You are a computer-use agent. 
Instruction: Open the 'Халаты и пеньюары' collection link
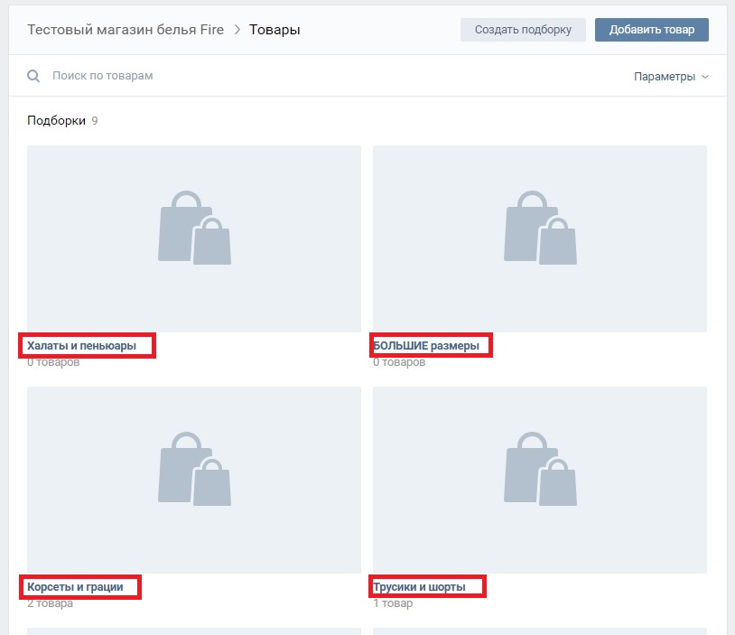point(81,346)
